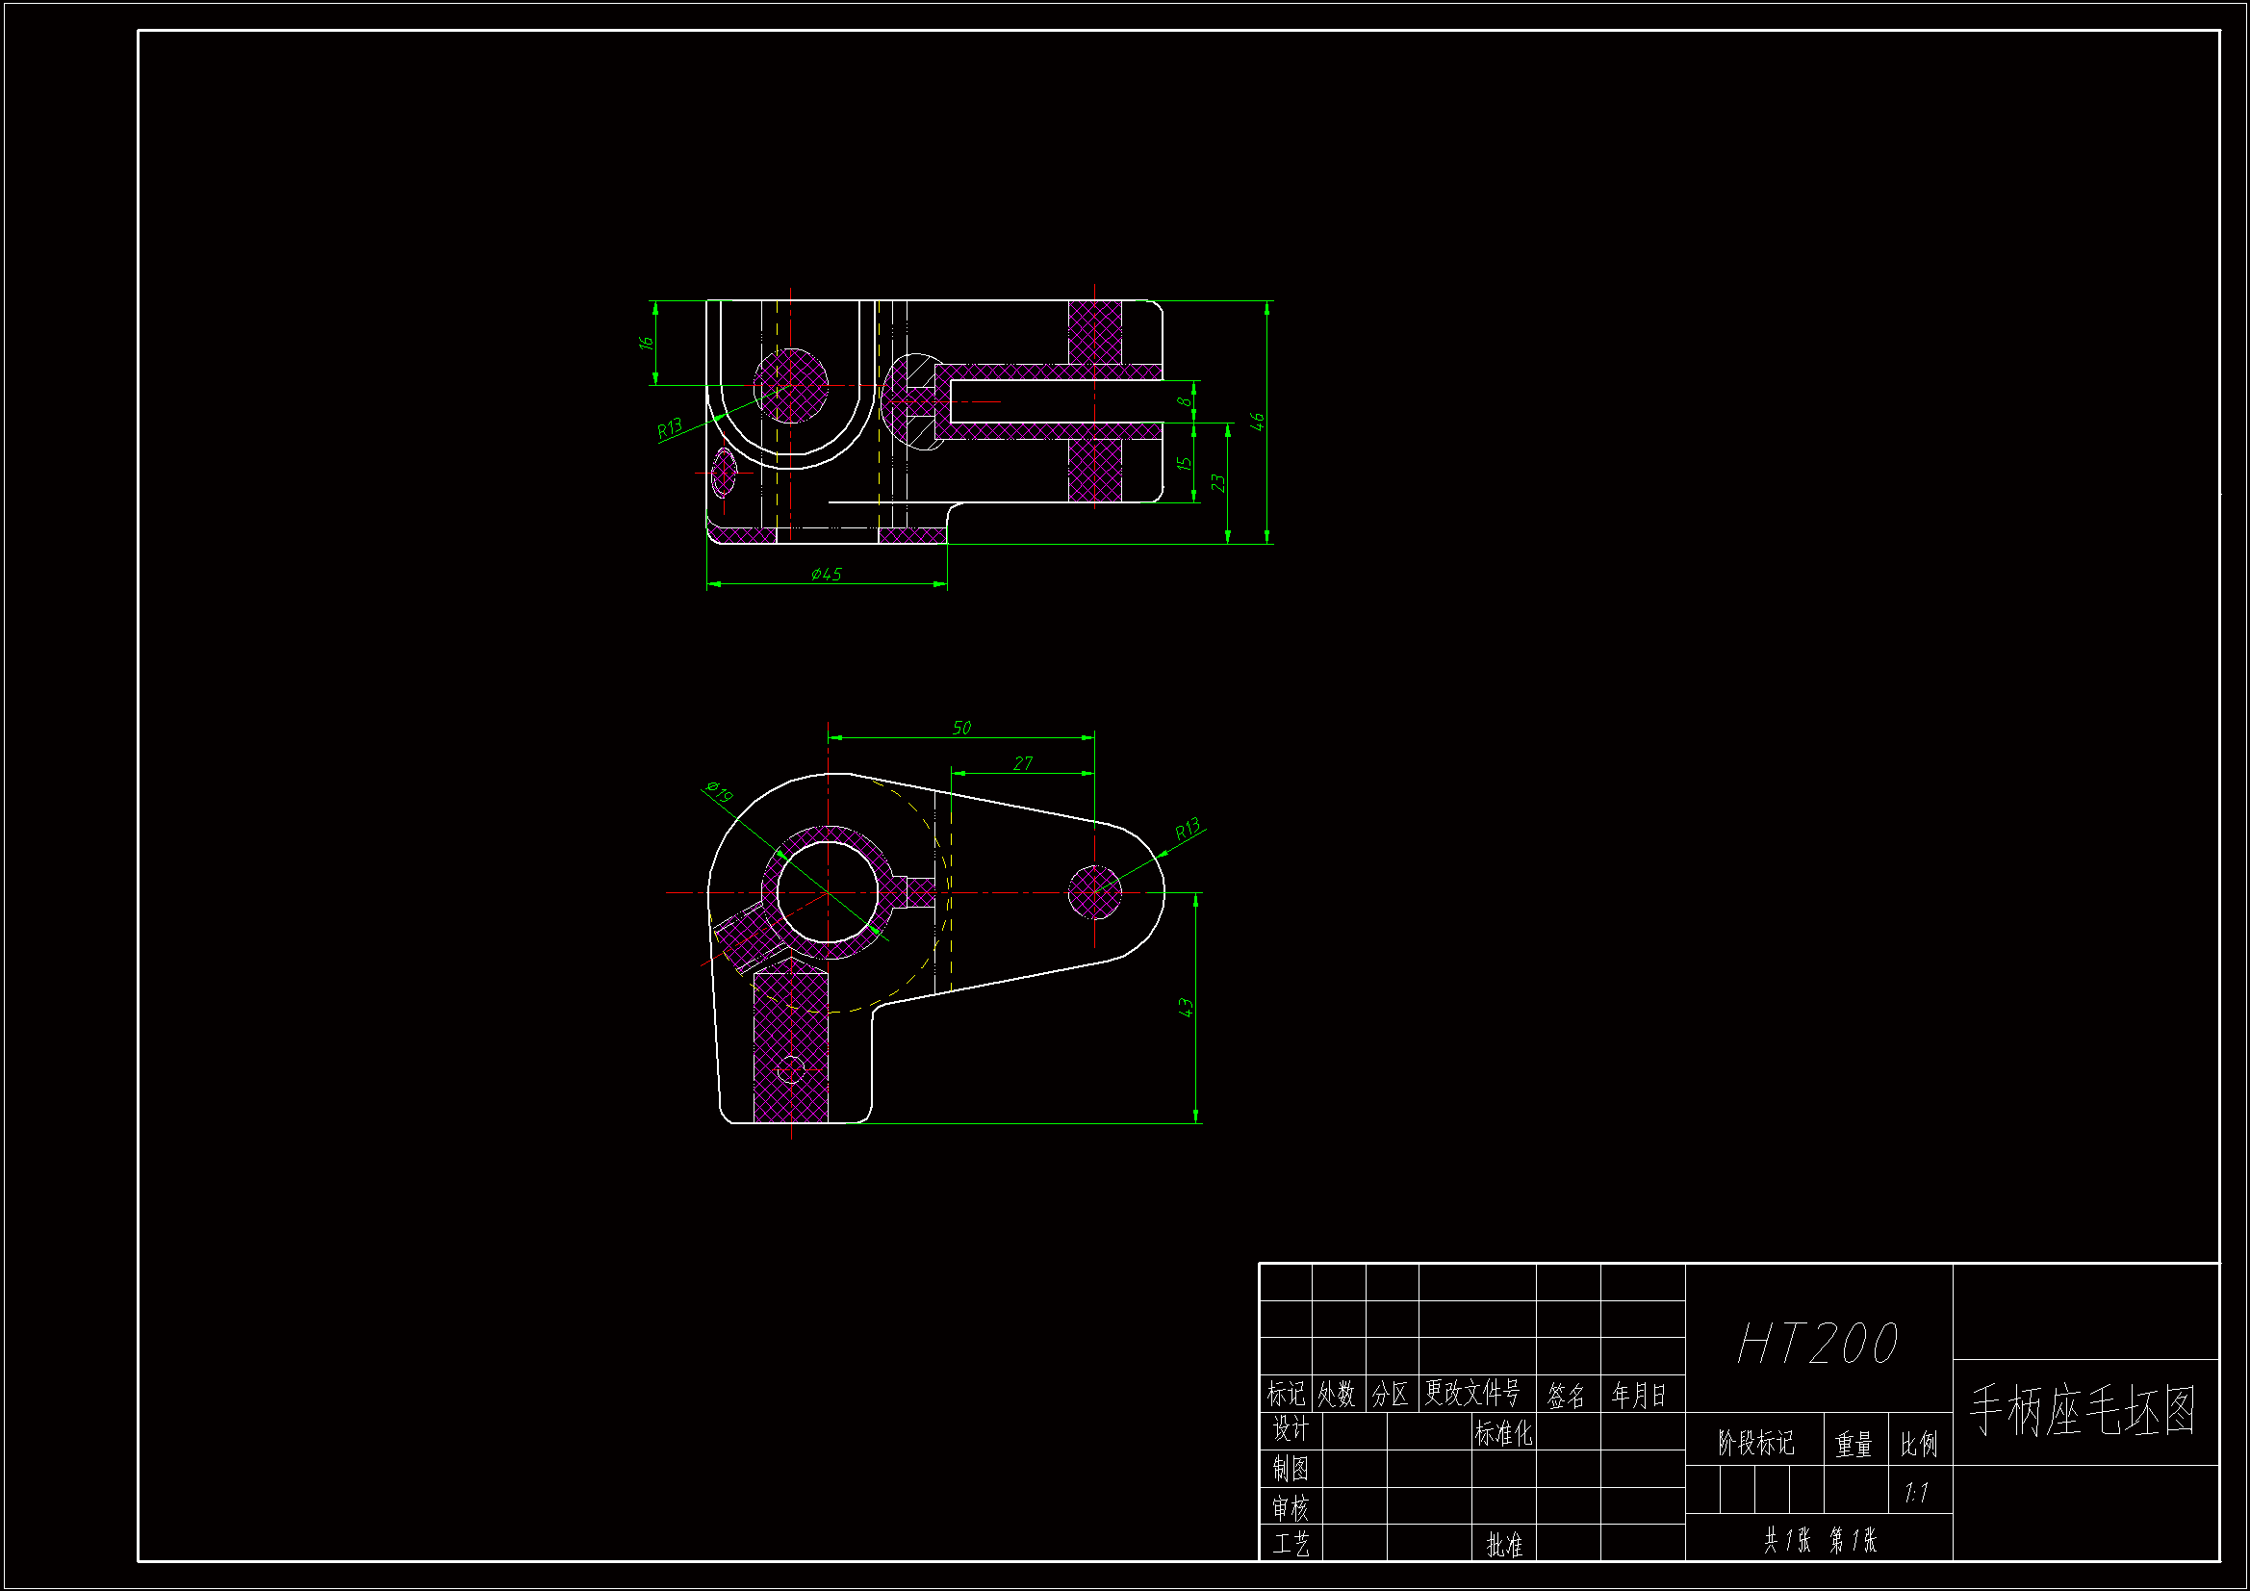
Task: Click the 27 dimension label
Action: 1022,762
